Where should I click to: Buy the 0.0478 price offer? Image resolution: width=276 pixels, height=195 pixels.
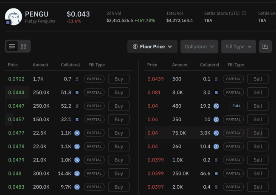118,146
